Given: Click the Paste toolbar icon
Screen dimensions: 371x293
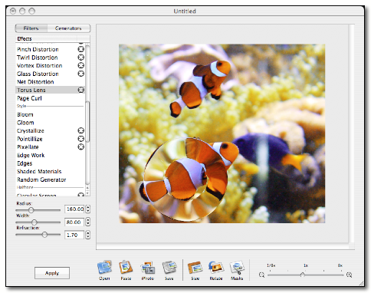Looking at the screenshot, I should tap(126, 268).
